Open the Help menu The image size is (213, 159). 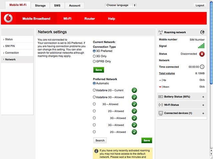[x=111, y=19]
